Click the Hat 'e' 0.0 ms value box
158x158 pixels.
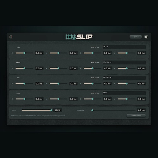coord(73,84)
